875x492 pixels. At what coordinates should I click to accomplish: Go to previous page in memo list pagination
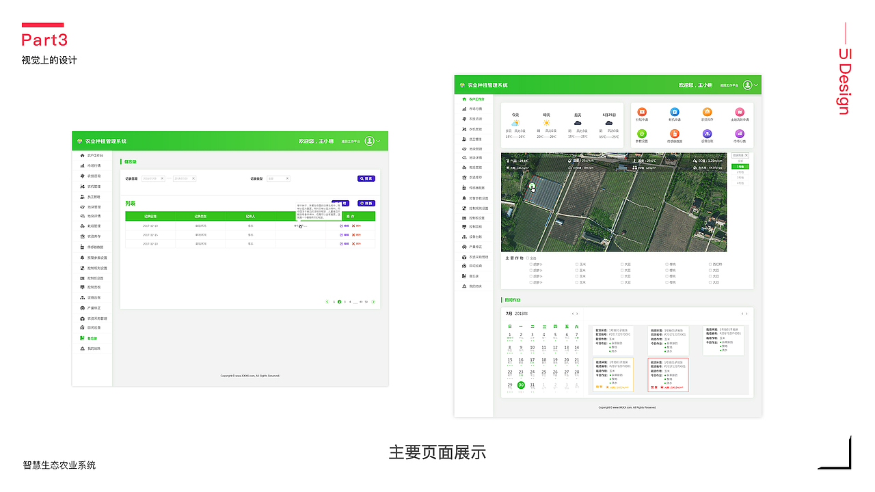(327, 301)
